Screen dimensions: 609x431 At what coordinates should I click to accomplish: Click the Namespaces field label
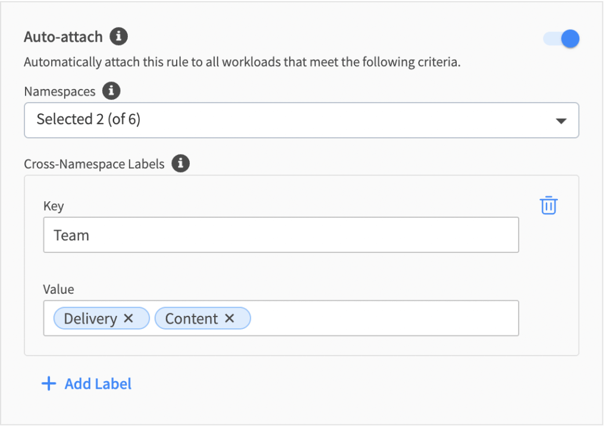(x=59, y=91)
